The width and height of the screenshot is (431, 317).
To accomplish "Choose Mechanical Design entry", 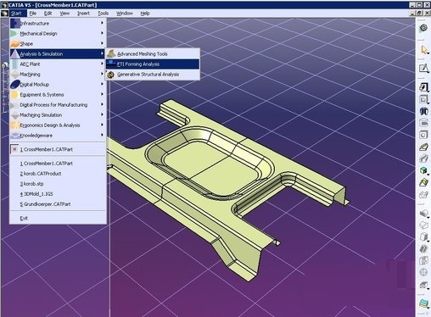I will point(58,33).
